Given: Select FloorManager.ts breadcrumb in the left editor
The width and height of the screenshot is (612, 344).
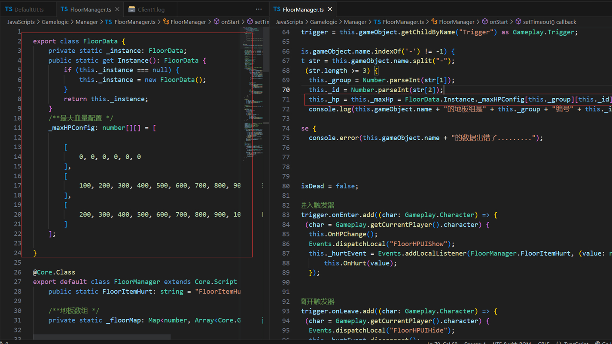Looking at the screenshot, I should pyautogui.click(x=131, y=21).
